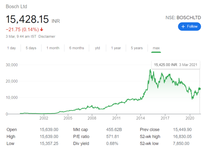Click the 2002 x-axis label
Screen dimensions: 207x150
click(x=44, y=118)
